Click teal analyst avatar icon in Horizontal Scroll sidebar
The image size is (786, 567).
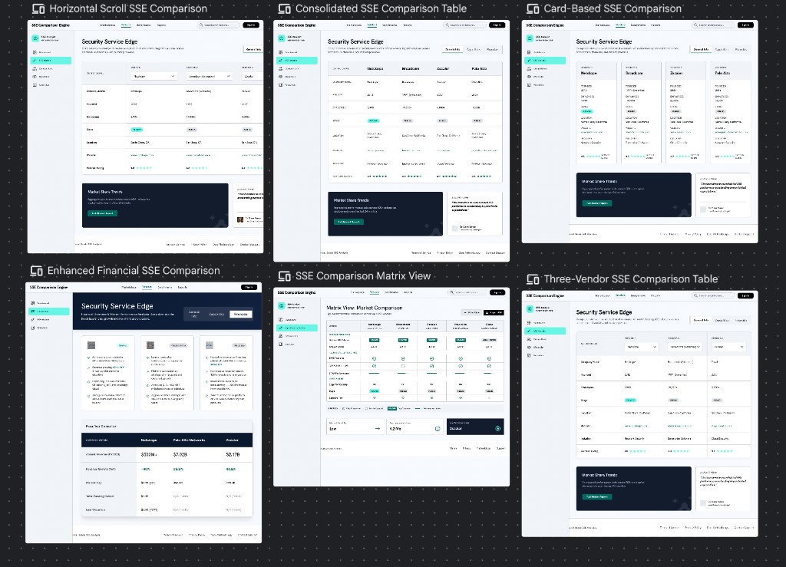[35, 38]
